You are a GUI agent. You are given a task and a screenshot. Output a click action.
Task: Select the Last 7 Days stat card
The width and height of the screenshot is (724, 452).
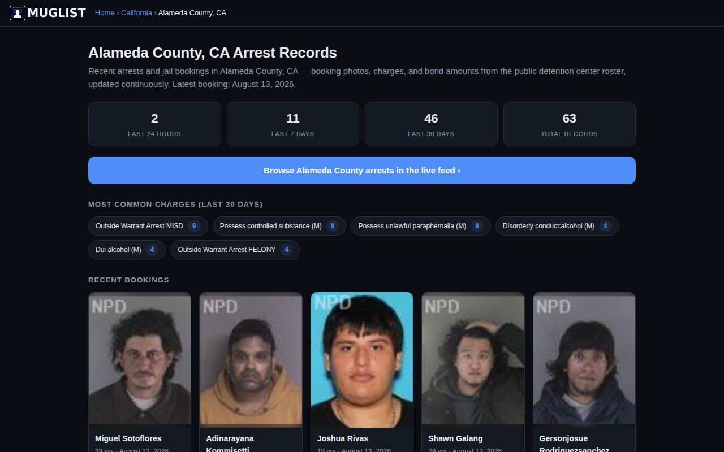(292, 124)
